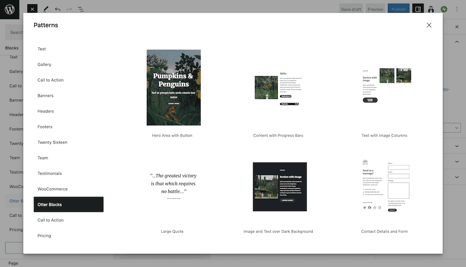Click the 'Hero Area with Button' caption
The height and width of the screenshot is (267, 466).
tap(172, 135)
